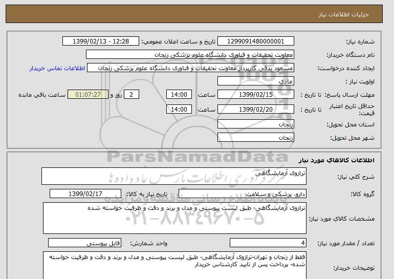This screenshot has width=394, height=279.
Task: Click the remaining days field showing 2
Action: tap(131, 95)
